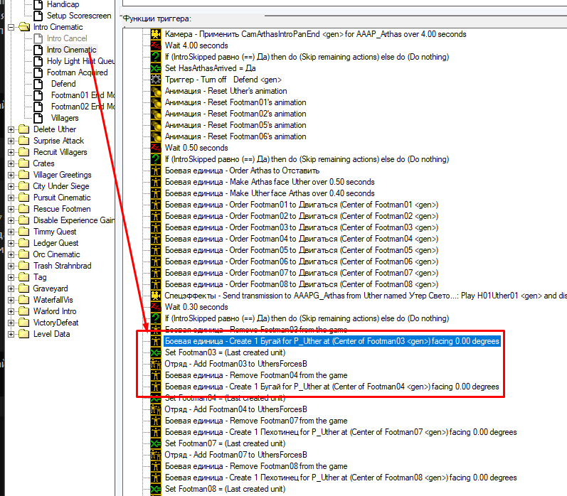Select the Holy Light Hint trigger
This screenshot has width=567, height=496.
point(80,61)
